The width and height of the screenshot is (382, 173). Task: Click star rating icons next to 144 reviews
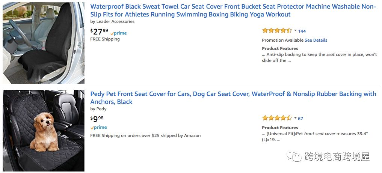277,31
